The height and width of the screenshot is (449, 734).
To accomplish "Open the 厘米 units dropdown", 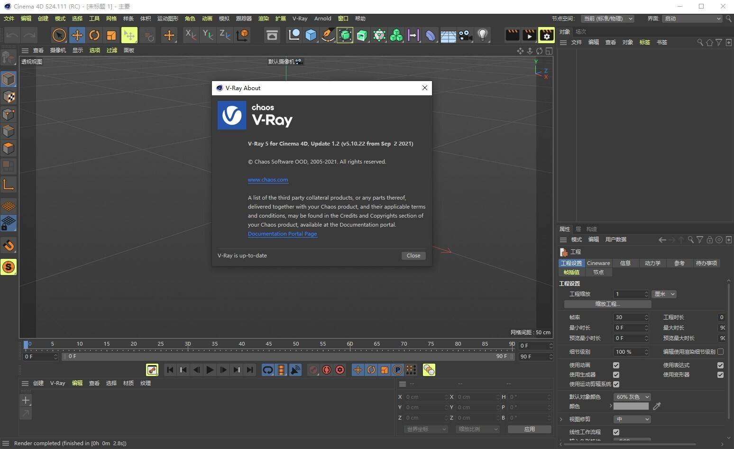I will (663, 294).
